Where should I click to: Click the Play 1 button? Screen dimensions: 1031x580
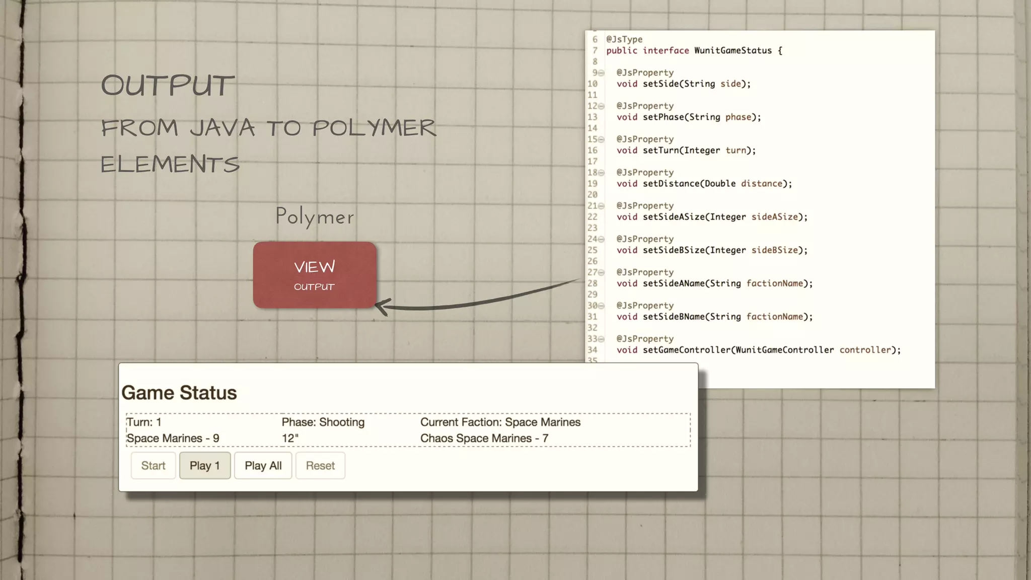[x=205, y=466]
